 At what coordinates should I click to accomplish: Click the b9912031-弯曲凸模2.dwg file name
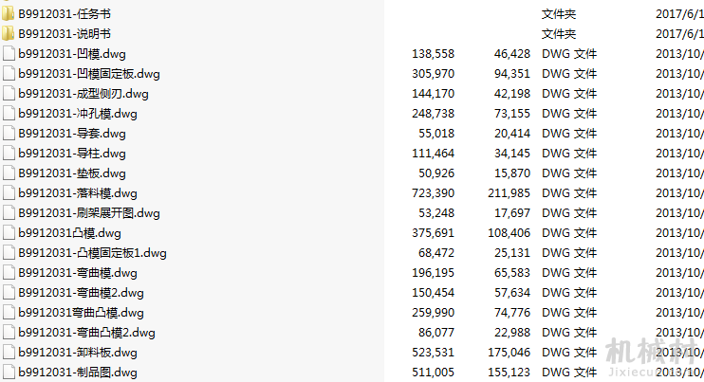click(x=86, y=333)
